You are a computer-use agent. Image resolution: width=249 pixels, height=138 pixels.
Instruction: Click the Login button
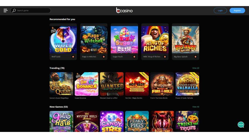[220, 10]
